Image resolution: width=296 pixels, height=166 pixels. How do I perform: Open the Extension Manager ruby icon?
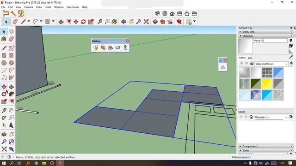coord(179,22)
